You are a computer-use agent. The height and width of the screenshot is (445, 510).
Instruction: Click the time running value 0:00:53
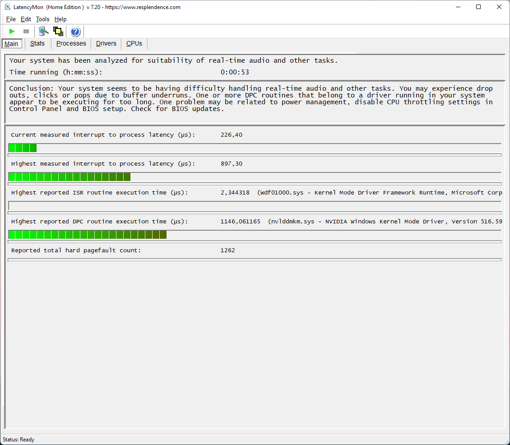coord(235,72)
